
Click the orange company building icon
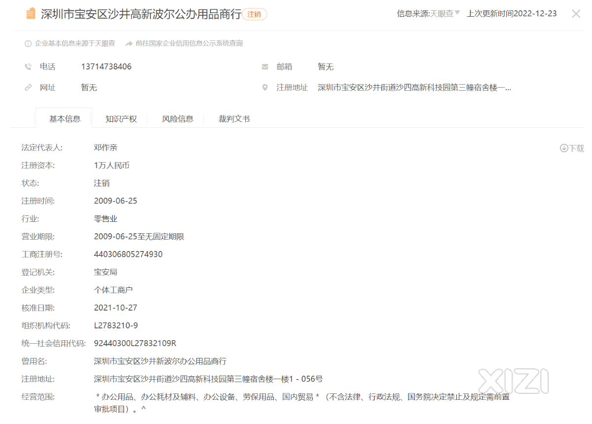click(x=31, y=14)
